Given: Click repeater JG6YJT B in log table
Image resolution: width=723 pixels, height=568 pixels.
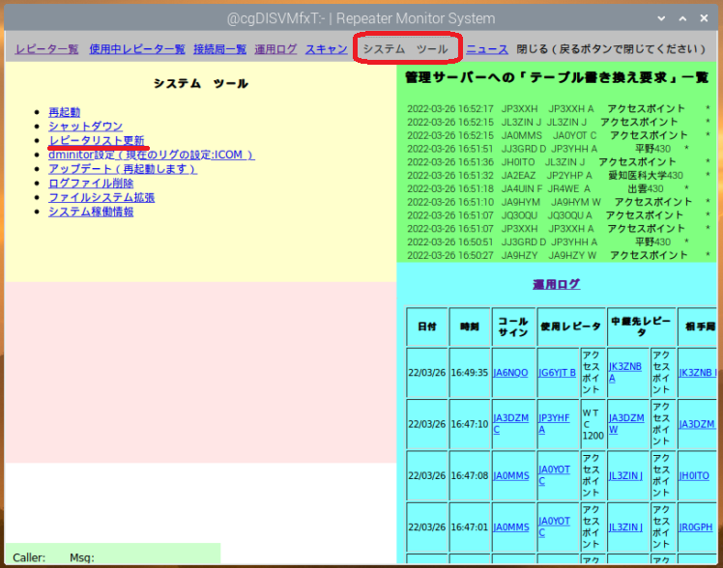Looking at the screenshot, I should coord(557,372).
